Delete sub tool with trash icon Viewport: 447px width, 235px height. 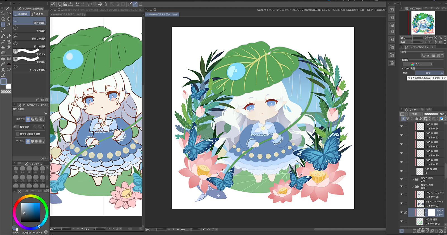click(47, 100)
